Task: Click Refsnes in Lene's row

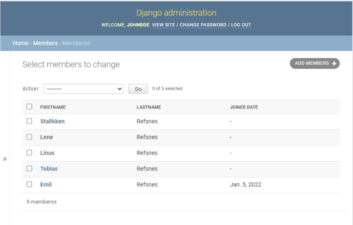Action: coord(147,137)
